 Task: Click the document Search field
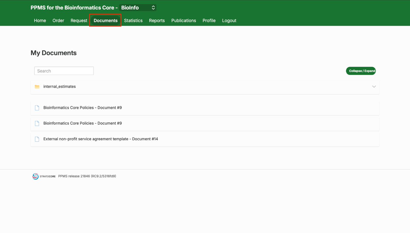64,71
